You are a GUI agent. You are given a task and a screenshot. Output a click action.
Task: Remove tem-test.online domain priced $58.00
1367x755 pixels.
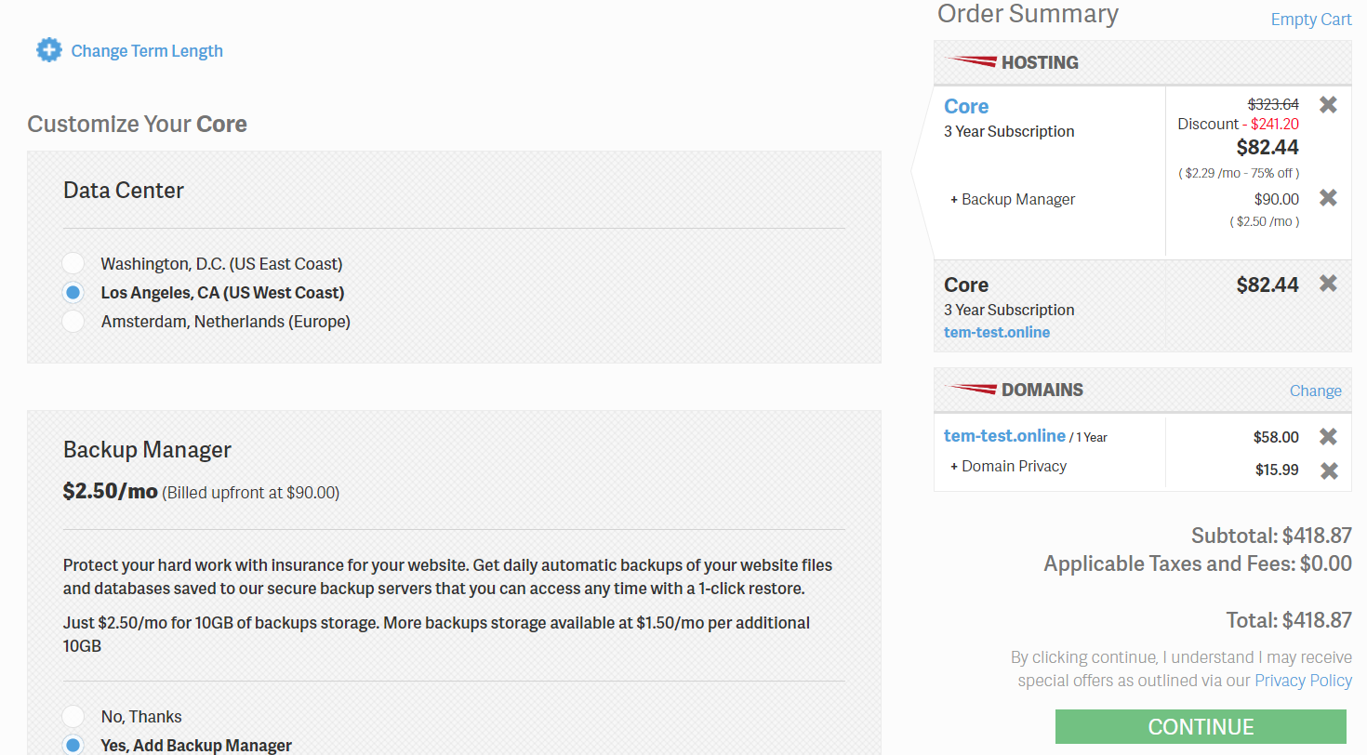point(1328,436)
